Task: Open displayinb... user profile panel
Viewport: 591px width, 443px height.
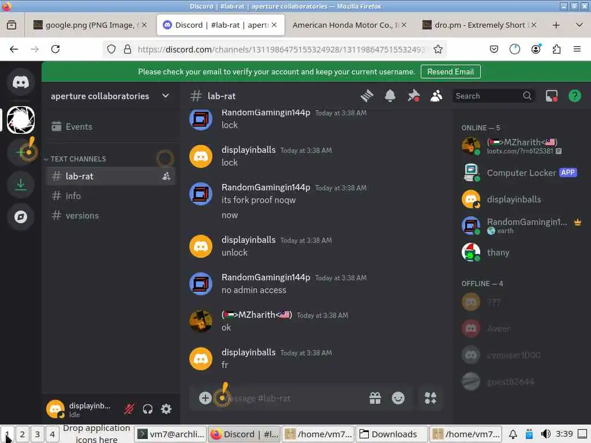Action: pyautogui.click(x=81, y=409)
